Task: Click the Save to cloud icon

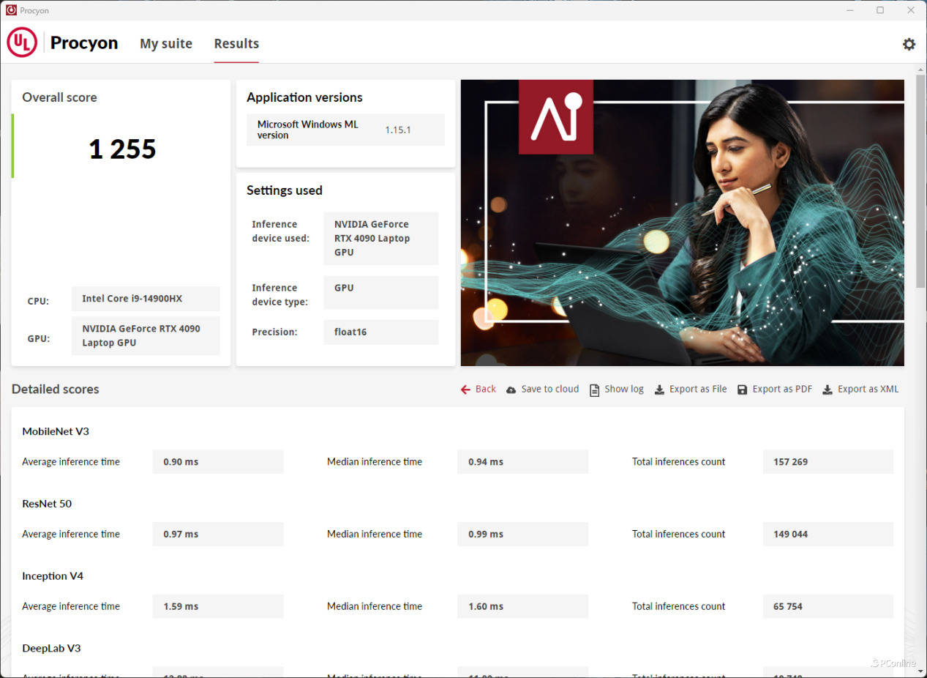Action: (x=511, y=390)
